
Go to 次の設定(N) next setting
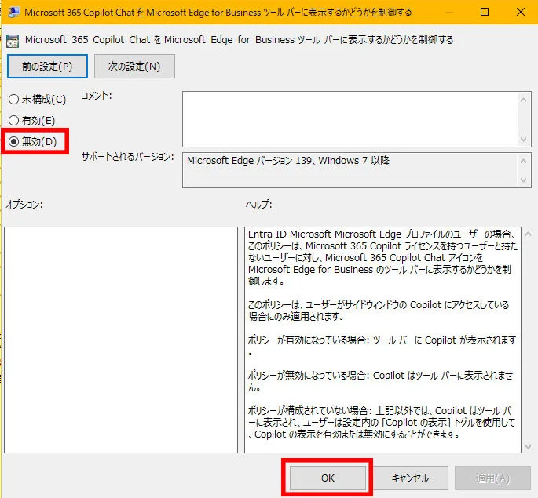point(134,66)
